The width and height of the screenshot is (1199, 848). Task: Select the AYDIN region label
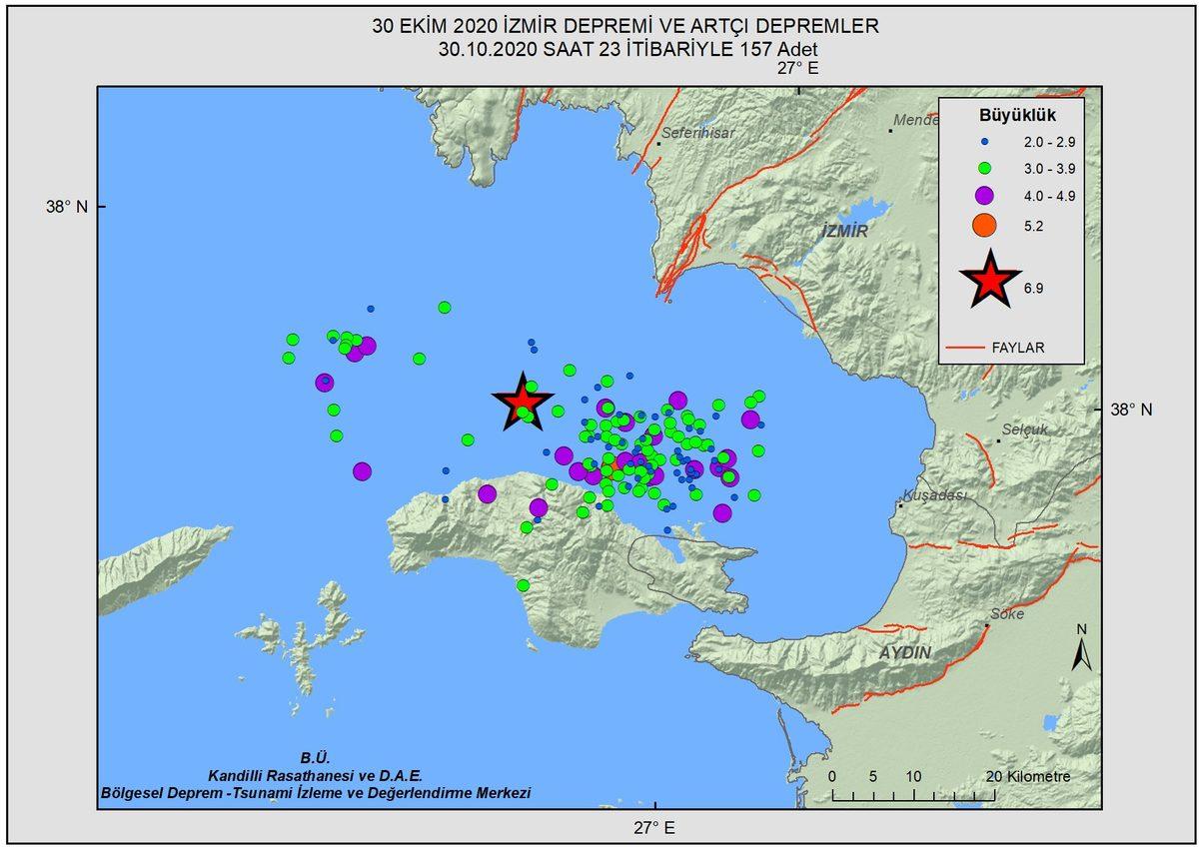tap(904, 654)
